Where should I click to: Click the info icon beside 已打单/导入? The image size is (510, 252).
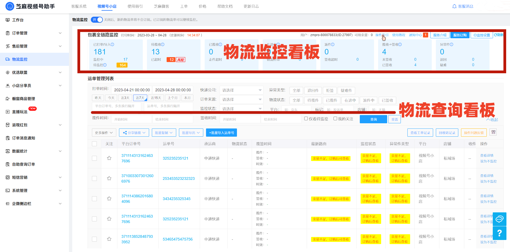coord(112,45)
